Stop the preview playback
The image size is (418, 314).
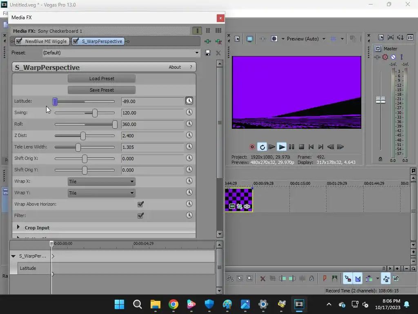pyautogui.click(x=302, y=147)
